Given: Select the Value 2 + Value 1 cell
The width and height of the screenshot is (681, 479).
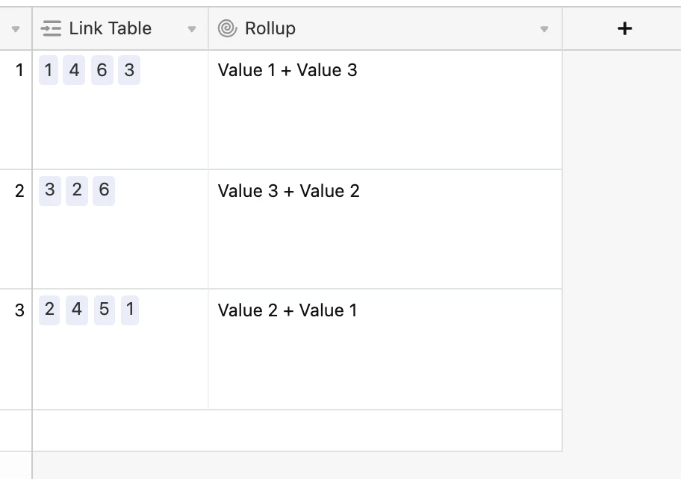Looking at the screenshot, I should (x=385, y=349).
